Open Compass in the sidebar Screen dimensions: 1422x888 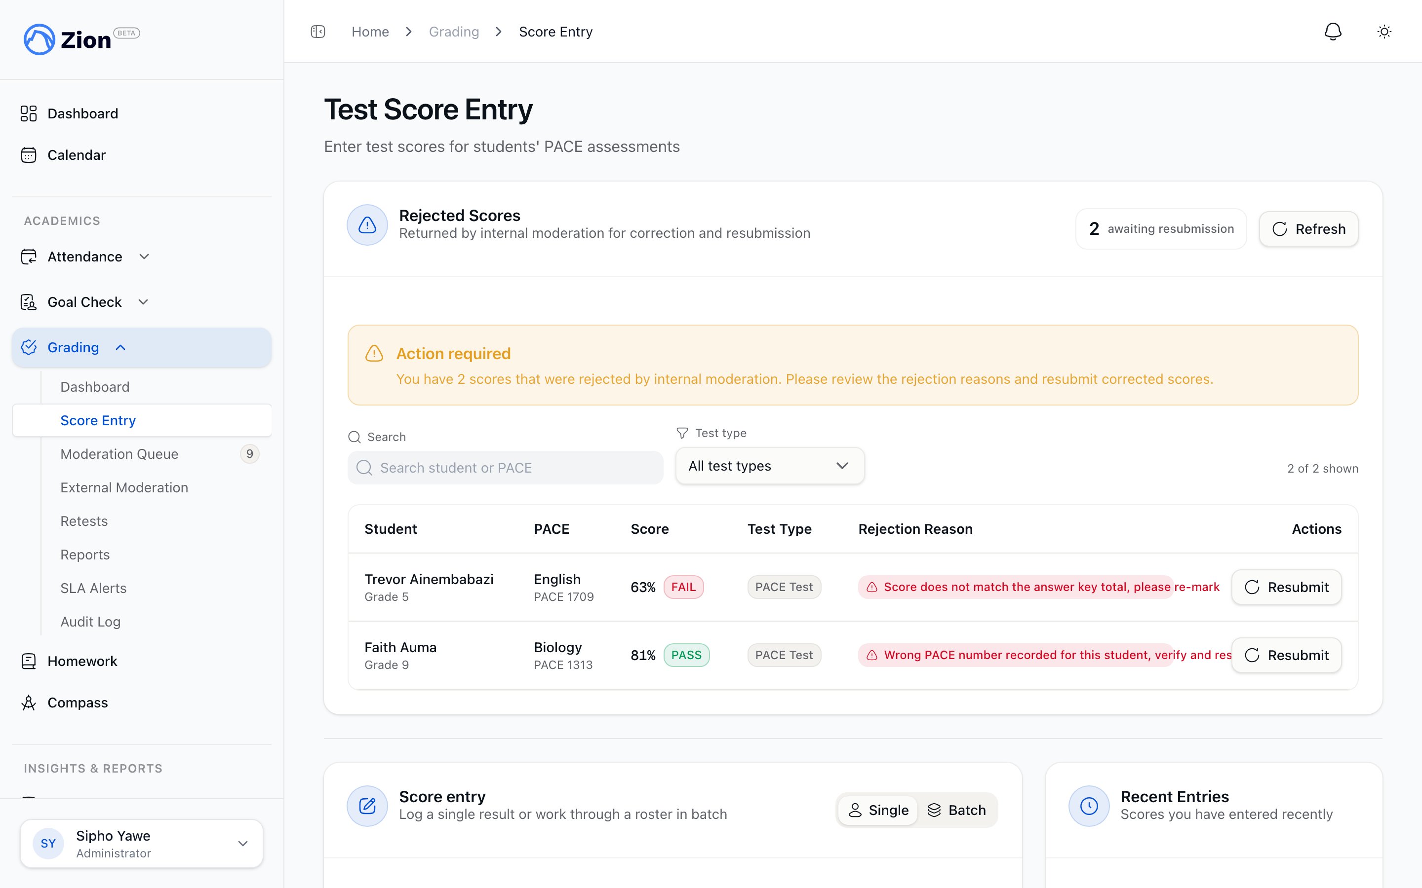point(142,703)
